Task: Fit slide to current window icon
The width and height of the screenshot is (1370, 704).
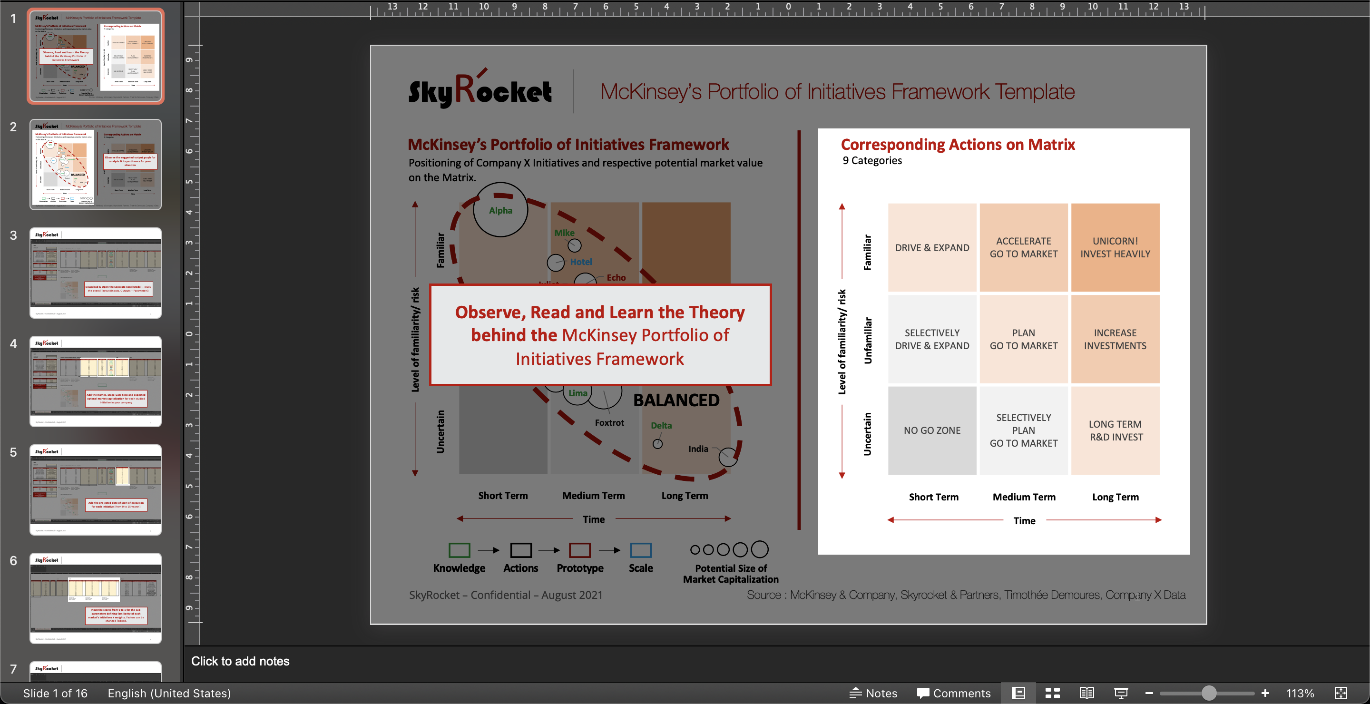Action: pyautogui.click(x=1341, y=693)
